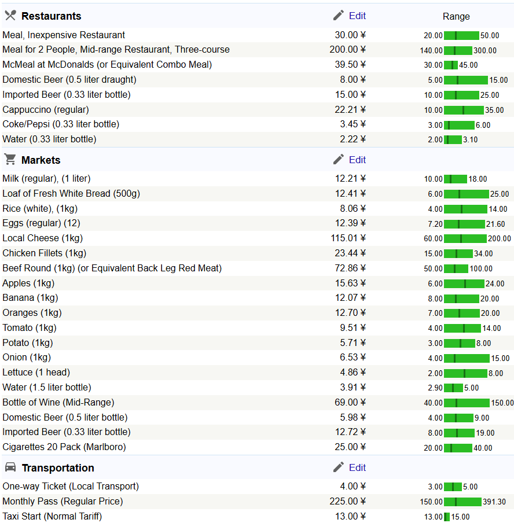Click the 'Bottle of Wine (Mid-Range)' label

58,403
